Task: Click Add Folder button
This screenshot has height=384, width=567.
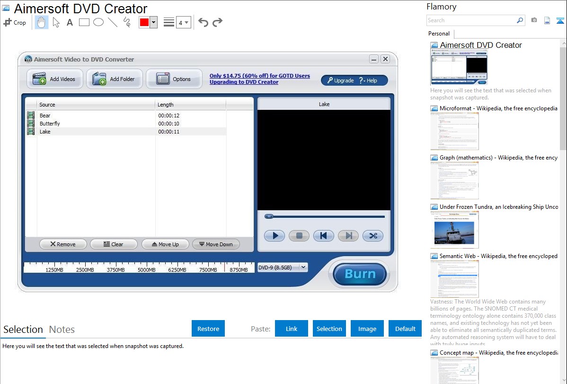Action: (114, 79)
